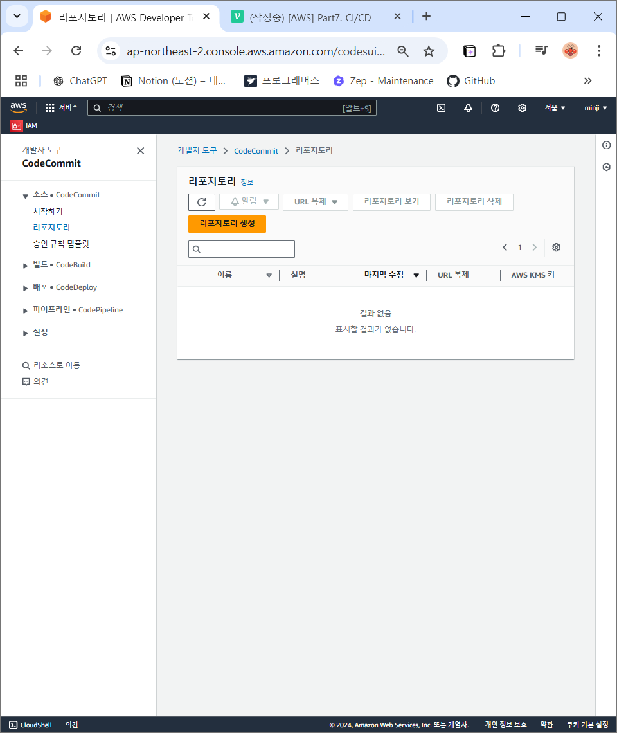Screen dimensions: 617x733
Task: Open the Chrome profile avatar
Action: click(570, 51)
